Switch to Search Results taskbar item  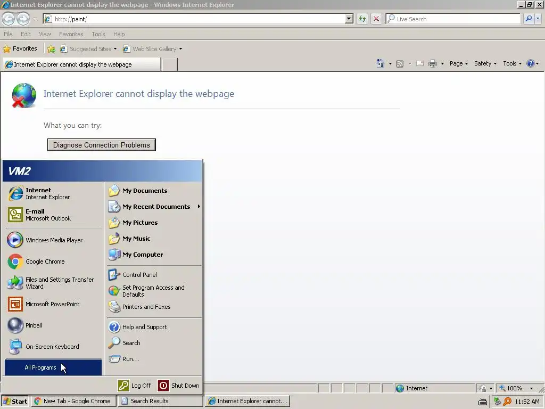(160, 401)
